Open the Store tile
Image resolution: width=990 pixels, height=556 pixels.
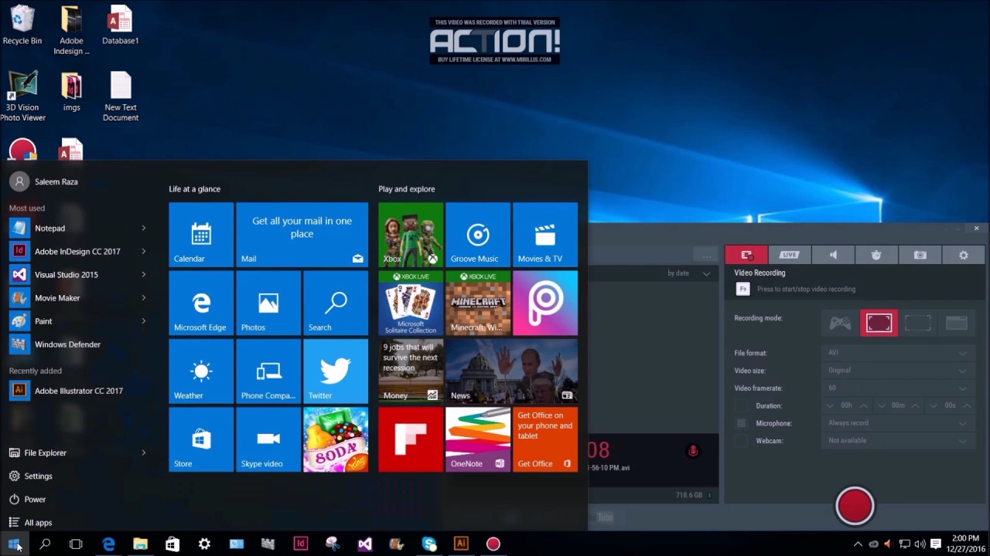click(x=201, y=439)
